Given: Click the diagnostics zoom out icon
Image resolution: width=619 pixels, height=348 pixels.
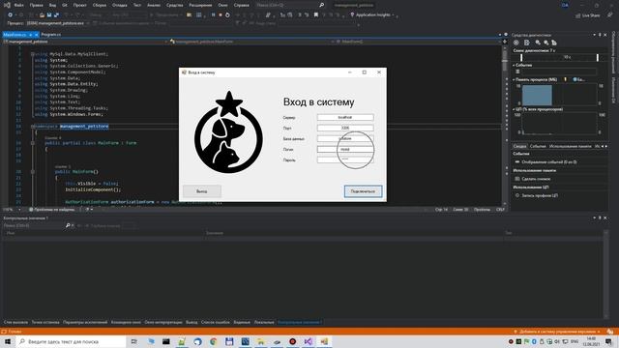Looking at the screenshot, I should pos(545,43).
